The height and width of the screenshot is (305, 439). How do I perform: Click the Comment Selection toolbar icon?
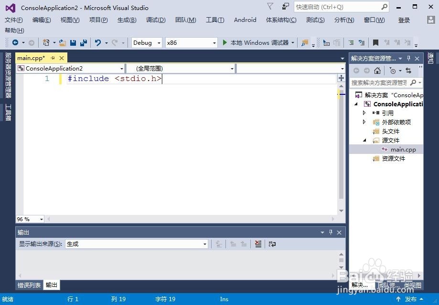click(351, 43)
